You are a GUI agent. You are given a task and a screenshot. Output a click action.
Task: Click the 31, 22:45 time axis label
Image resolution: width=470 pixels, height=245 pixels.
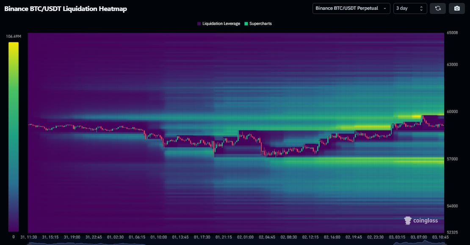[94, 237]
